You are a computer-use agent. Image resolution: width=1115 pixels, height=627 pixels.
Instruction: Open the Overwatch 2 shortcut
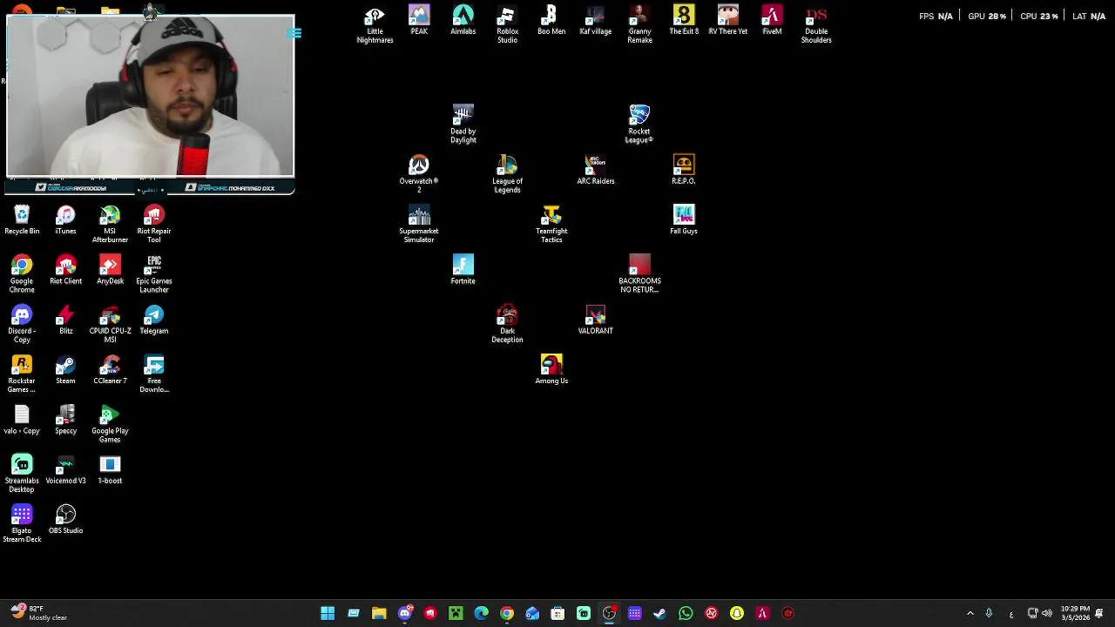coord(419,175)
